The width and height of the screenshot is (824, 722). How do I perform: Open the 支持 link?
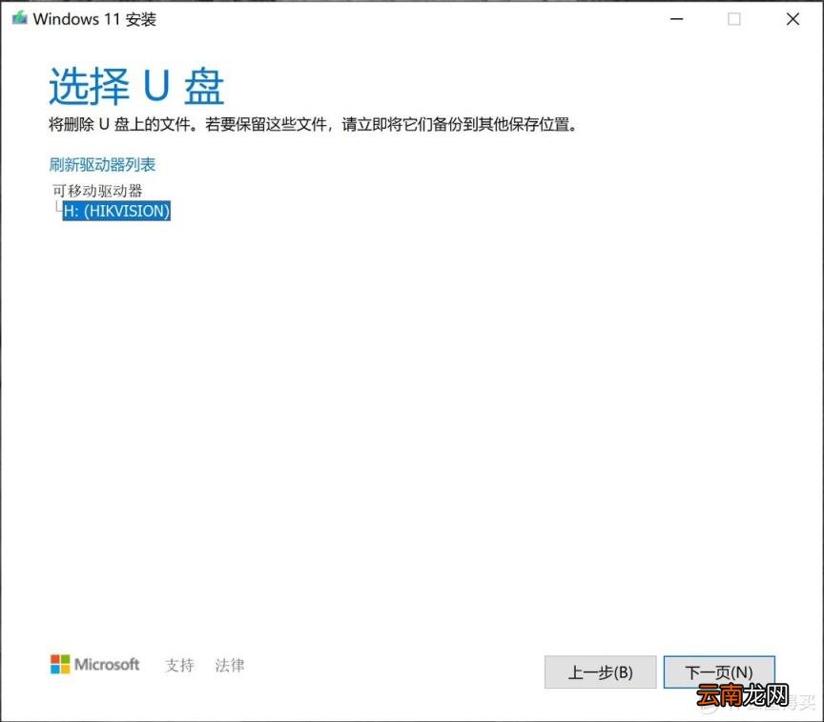coord(179,665)
